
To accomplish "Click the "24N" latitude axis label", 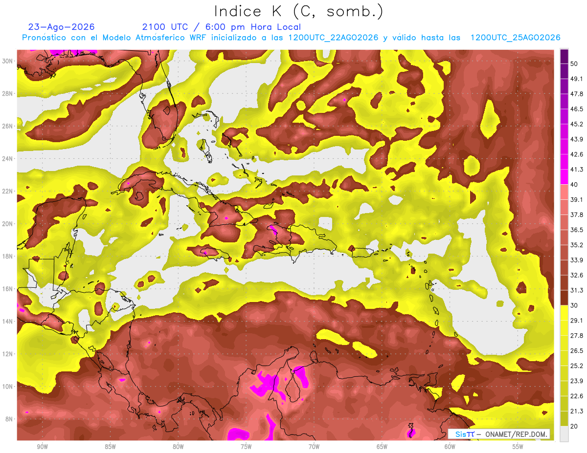I will coord(8,158).
